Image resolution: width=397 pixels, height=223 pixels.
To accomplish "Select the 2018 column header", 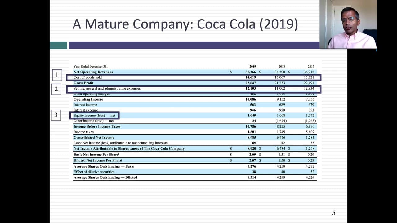I will click(282, 66).
